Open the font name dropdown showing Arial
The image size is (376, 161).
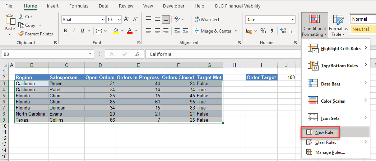[x=103, y=20]
